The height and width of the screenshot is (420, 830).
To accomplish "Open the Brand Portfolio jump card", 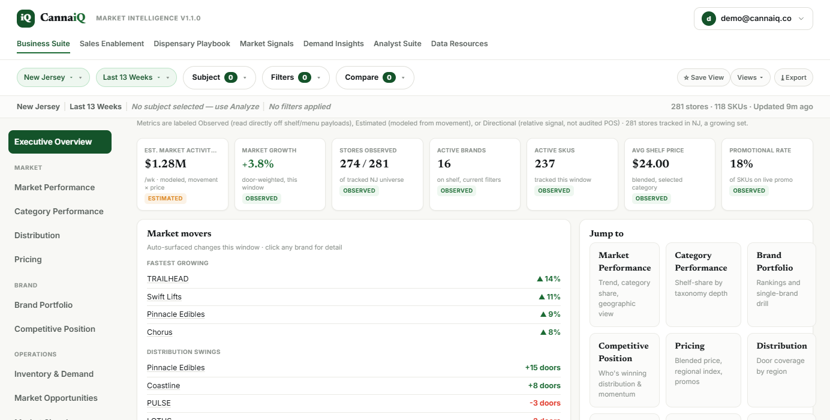I will (781, 284).
